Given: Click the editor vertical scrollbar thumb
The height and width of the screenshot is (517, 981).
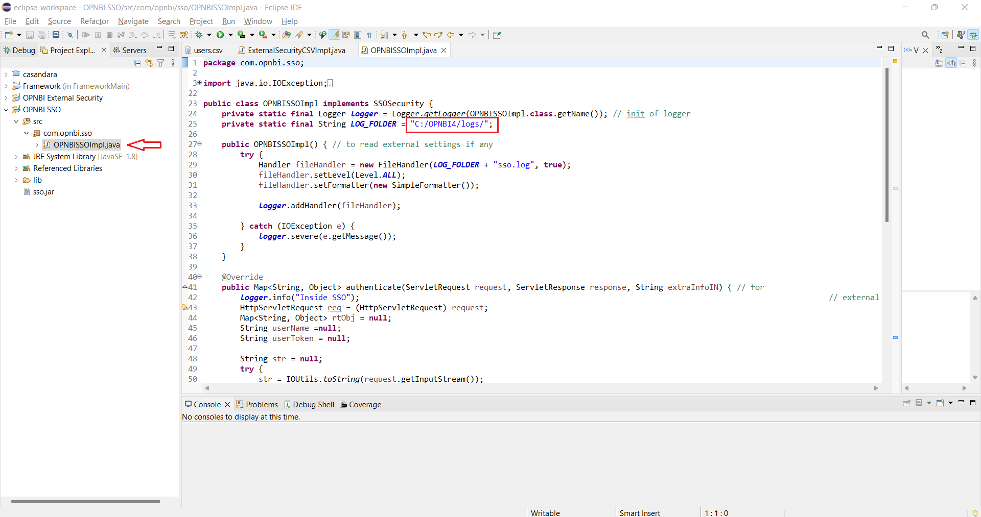Looking at the screenshot, I should point(887,144).
